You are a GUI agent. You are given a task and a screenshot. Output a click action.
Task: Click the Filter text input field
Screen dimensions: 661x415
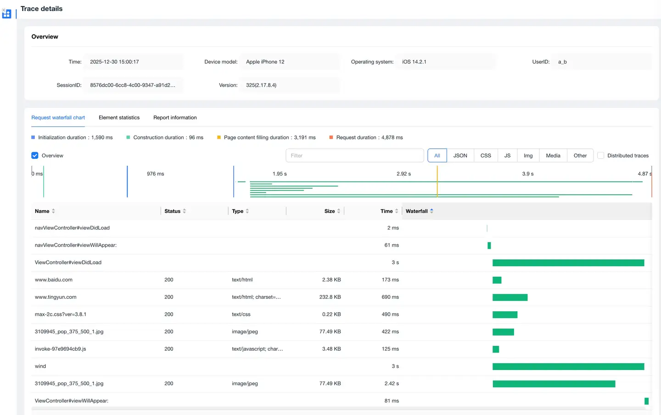coord(354,156)
